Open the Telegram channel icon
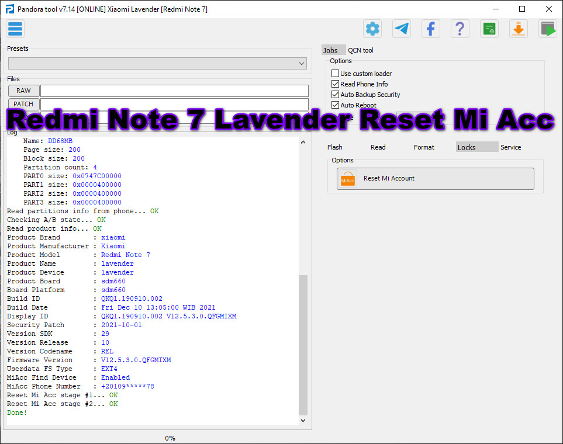The image size is (563, 444). click(402, 29)
